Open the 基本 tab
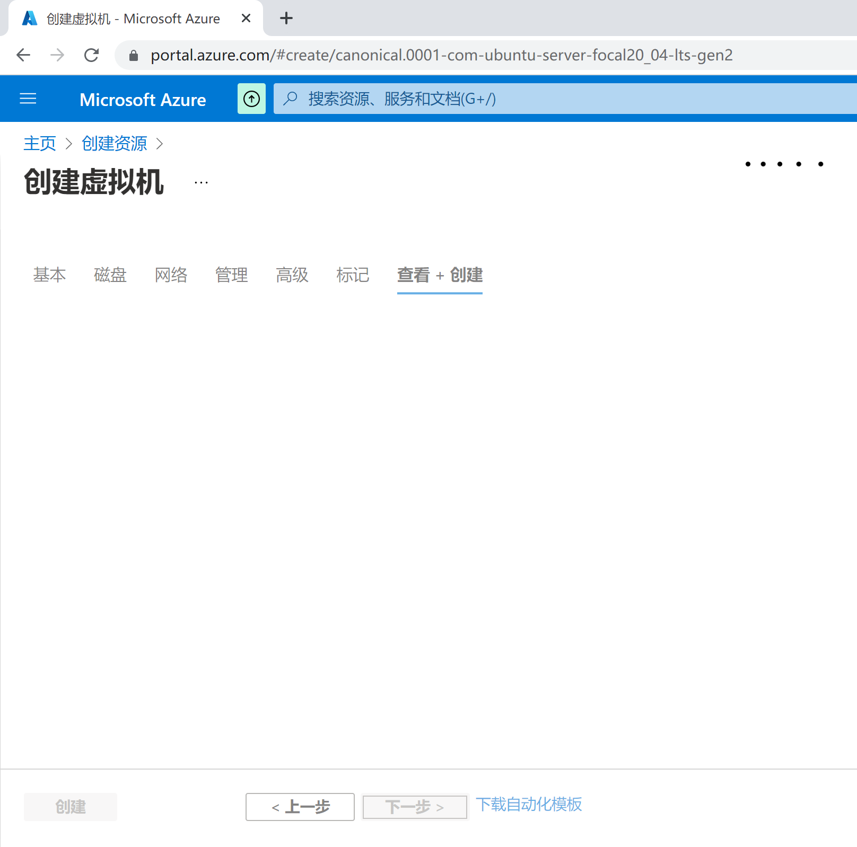The width and height of the screenshot is (857, 847). click(x=49, y=275)
